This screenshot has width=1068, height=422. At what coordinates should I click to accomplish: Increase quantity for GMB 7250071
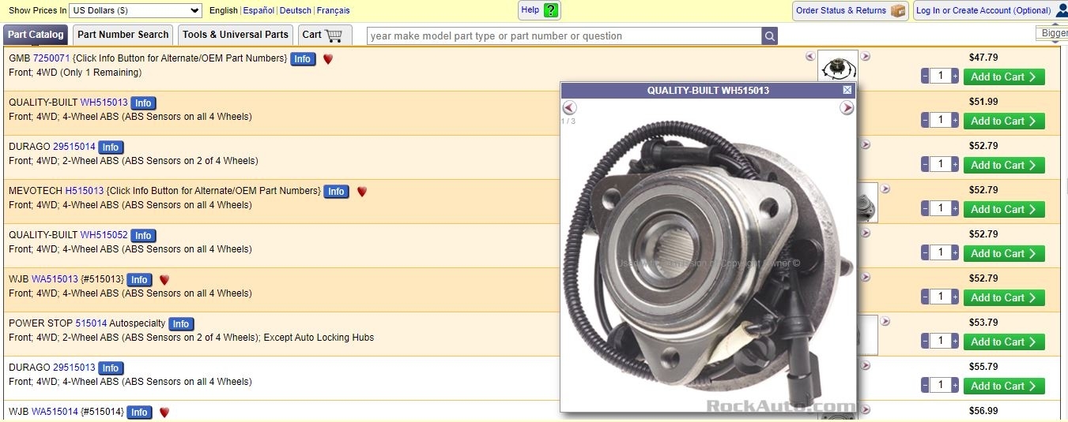click(x=955, y=77)
